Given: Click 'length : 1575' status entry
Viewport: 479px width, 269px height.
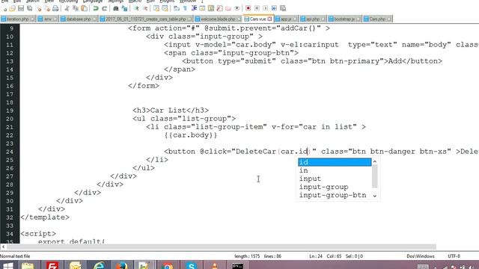Looking at the screenshot, I should (247, 256).
